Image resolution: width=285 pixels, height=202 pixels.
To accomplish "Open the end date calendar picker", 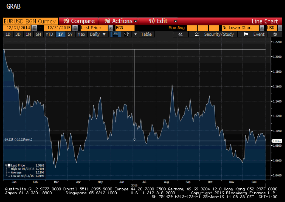I will coord(75,28).
